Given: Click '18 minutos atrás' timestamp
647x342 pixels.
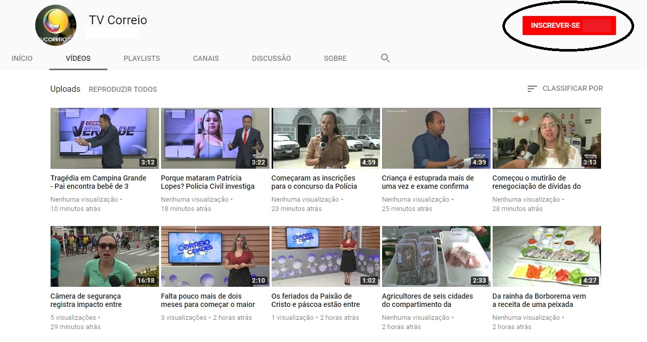Looking at the screenshot, I should click(x=186, y=209).
